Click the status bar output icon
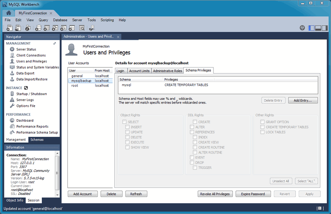331x214 pixels. (319, 208)
